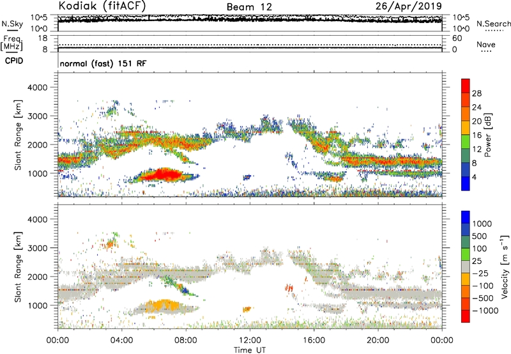Click the '16:00' time axis tick label
511x354 pixels.
[314, 341]
